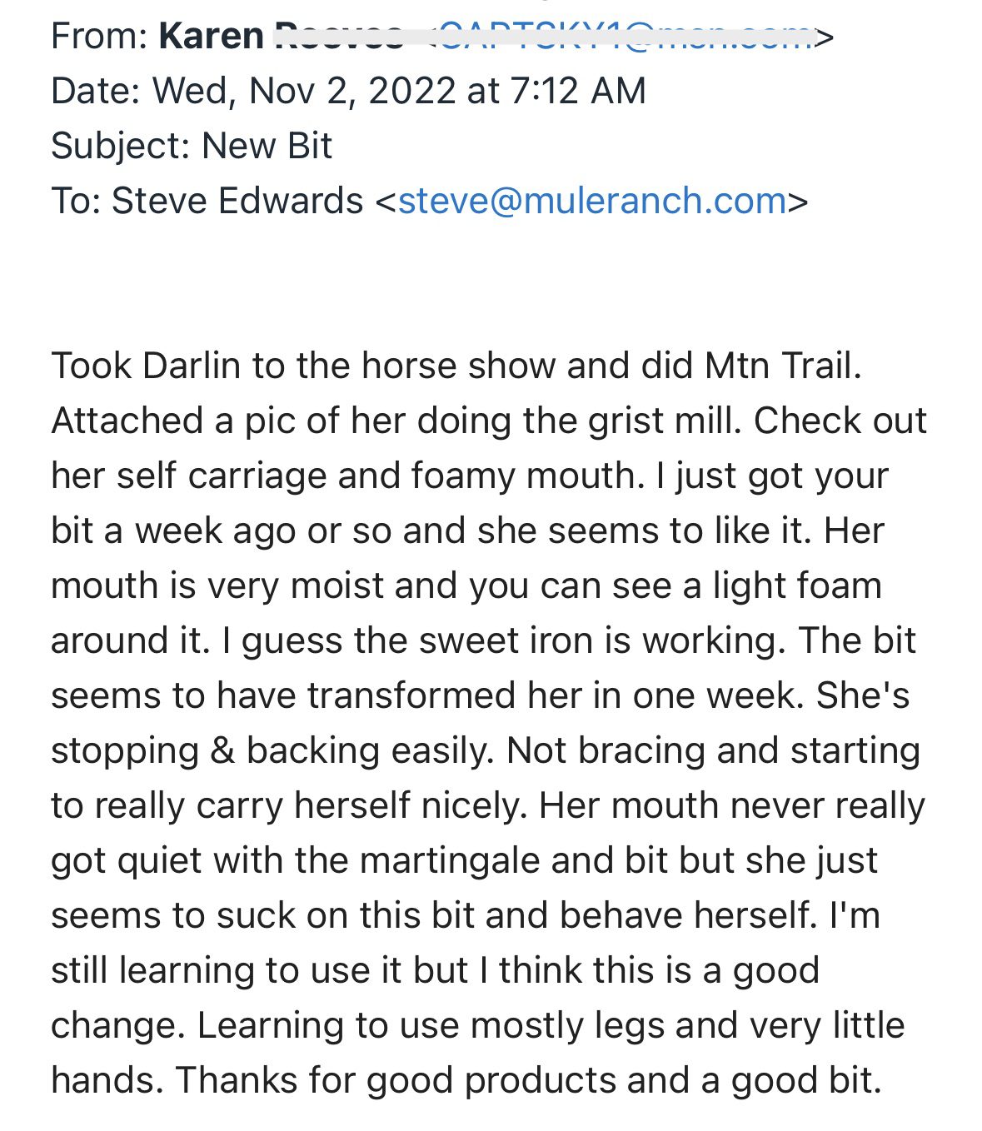Viewport: 982px width, 1131px height.
Task: Click the Subject: label
Action: [x=121, y=146]
